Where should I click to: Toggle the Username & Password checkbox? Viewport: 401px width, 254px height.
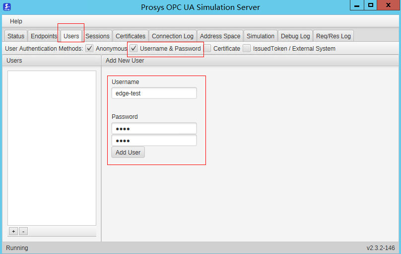pos(134,48)
